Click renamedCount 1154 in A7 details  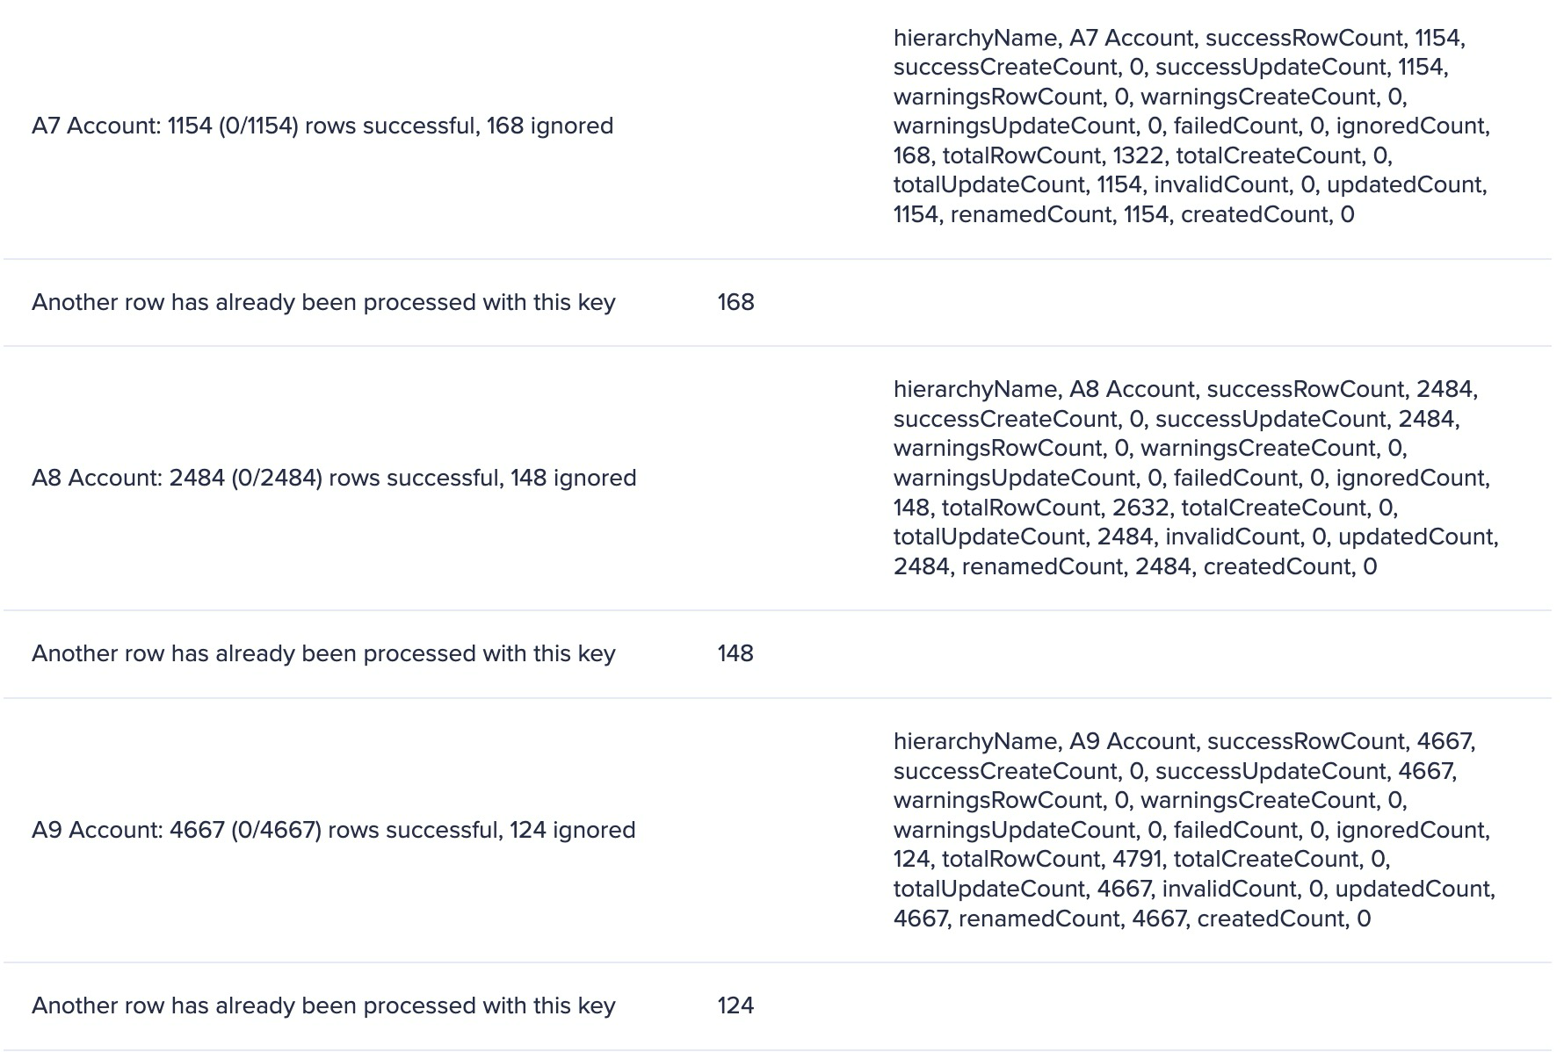[x=1060, y=215]
